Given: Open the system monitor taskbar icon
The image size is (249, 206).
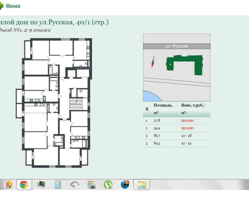Looking at the screenshot, I should point(41,185).
